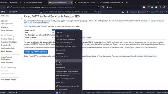Click Use the new console link

9,80
